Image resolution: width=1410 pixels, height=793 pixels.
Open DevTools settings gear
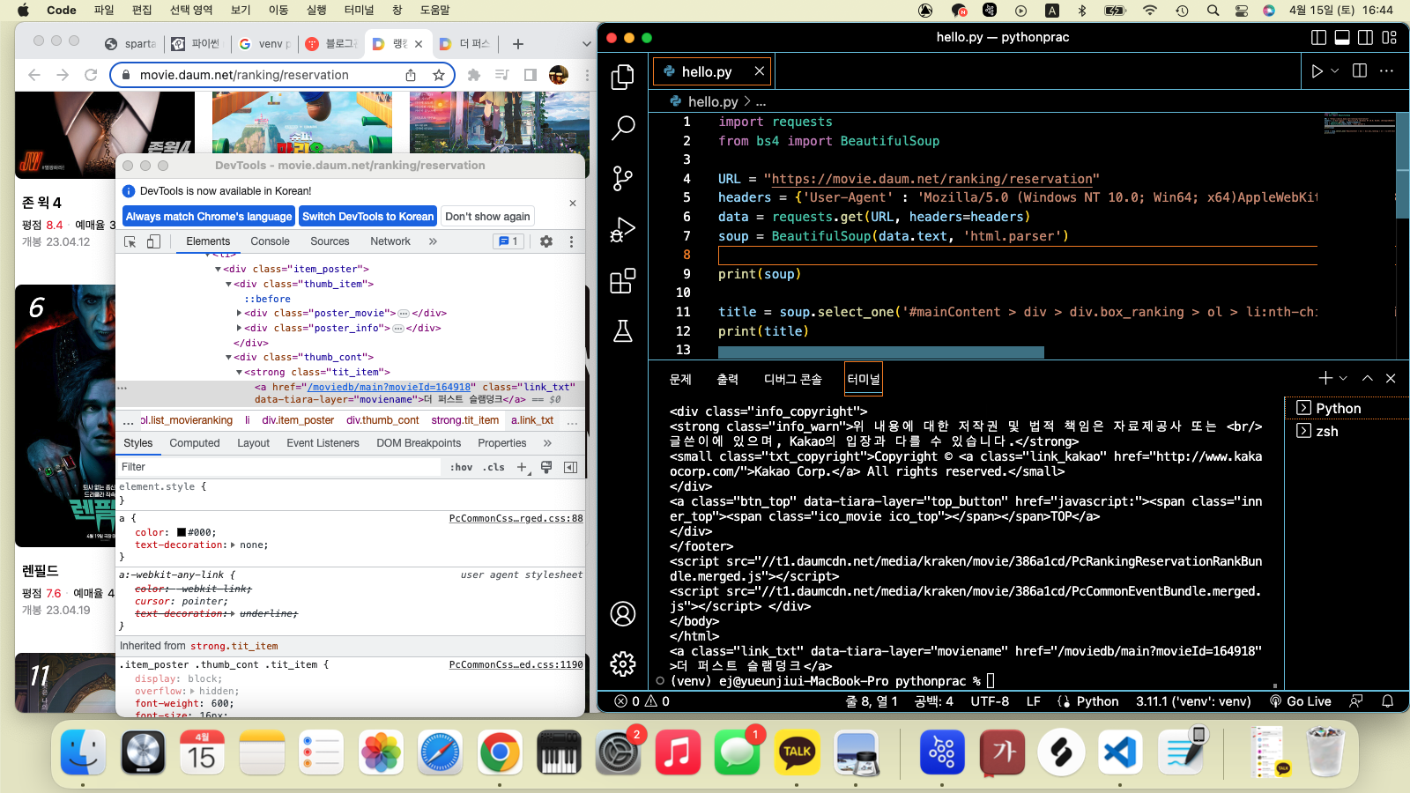[546, 241]
